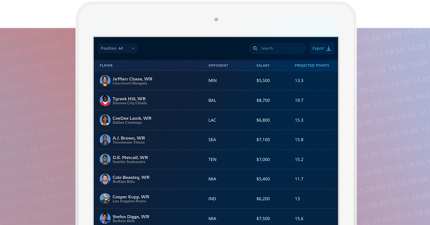
Task: Select the name Cole Beasley, WR
Action: pyautogui.click(x=131, y=177)
